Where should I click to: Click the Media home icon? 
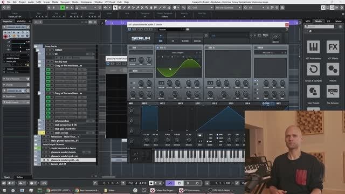pyautogui.click(x=310, y=31)
